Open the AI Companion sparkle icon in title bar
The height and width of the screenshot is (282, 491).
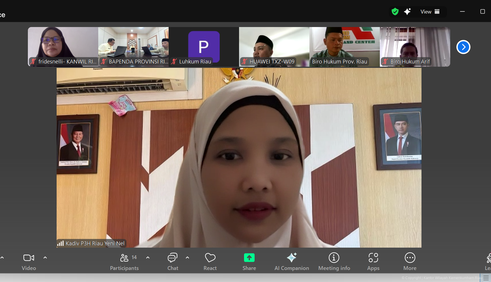[x=407, y=12]
